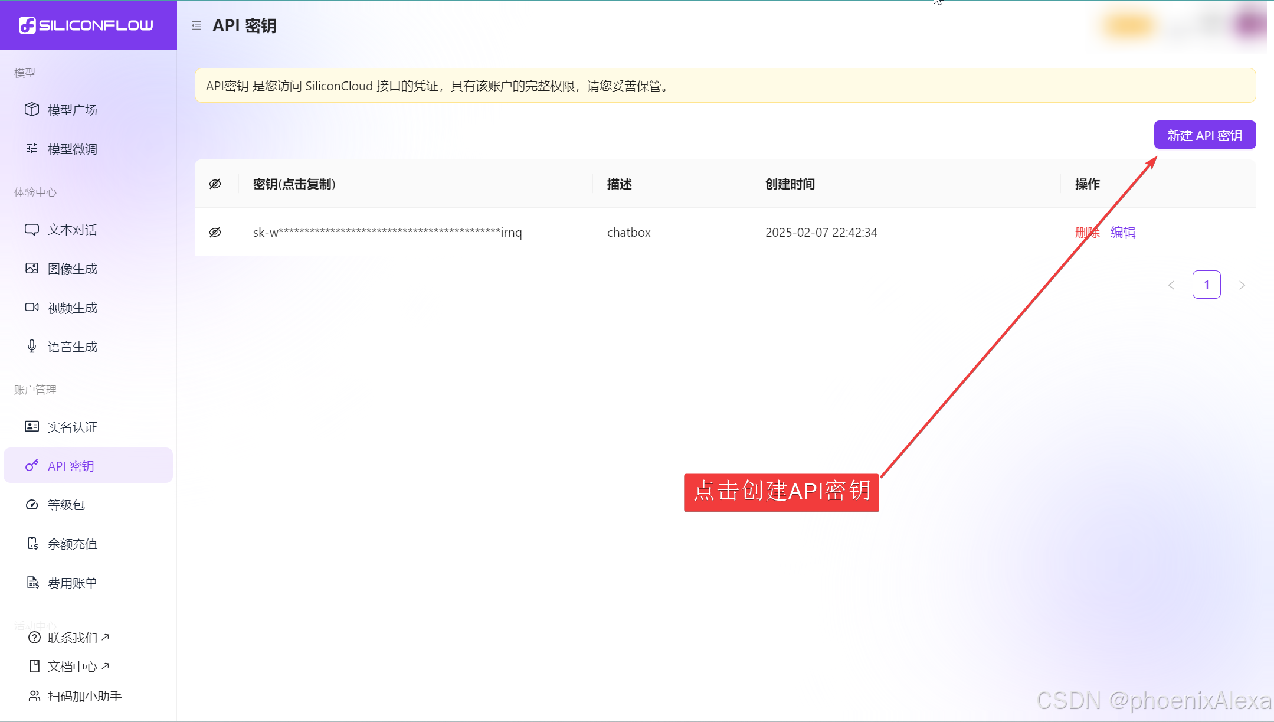Click the 语音生成 microphone icon
Image resolution: width=1274 pixels, height=722 pixels.
pos(32,347)
